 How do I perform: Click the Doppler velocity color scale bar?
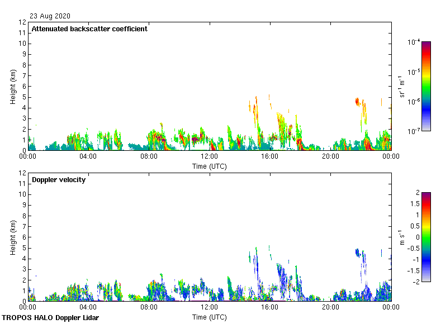tap(426, 237)
